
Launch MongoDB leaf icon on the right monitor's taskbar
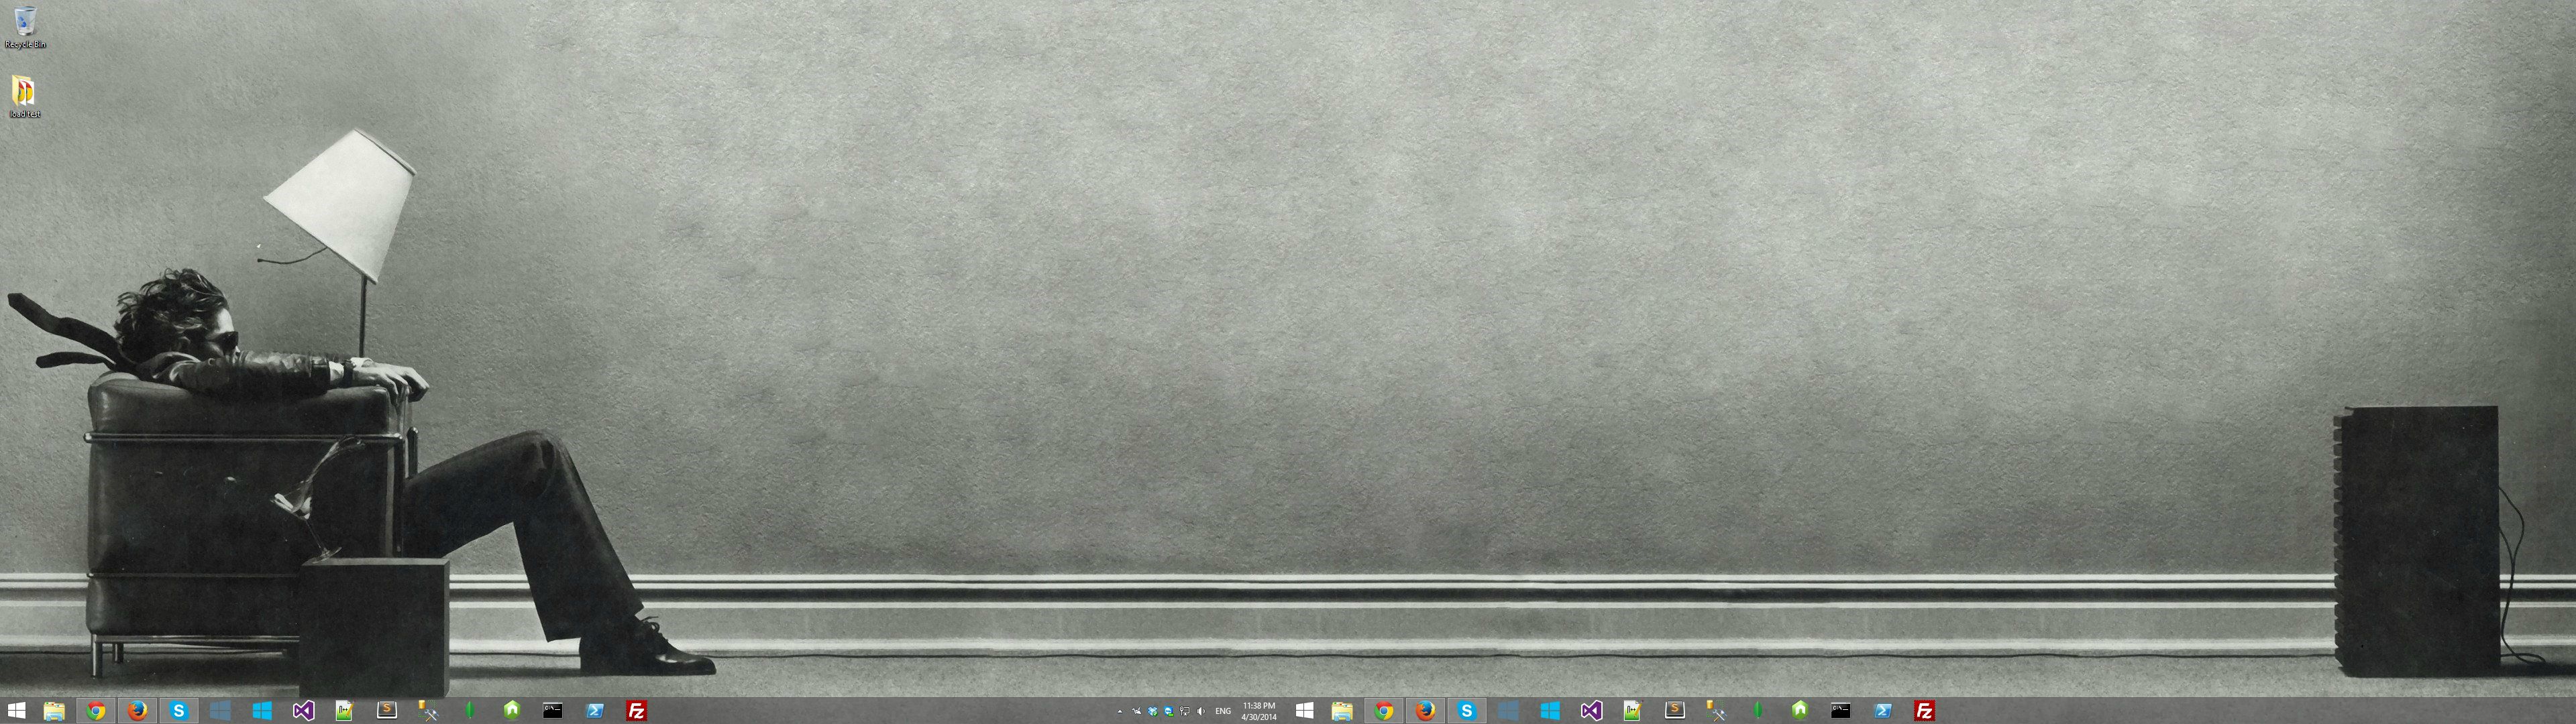point(1758,711)
